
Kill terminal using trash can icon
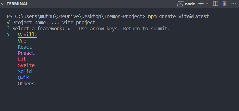click(224, 4)
